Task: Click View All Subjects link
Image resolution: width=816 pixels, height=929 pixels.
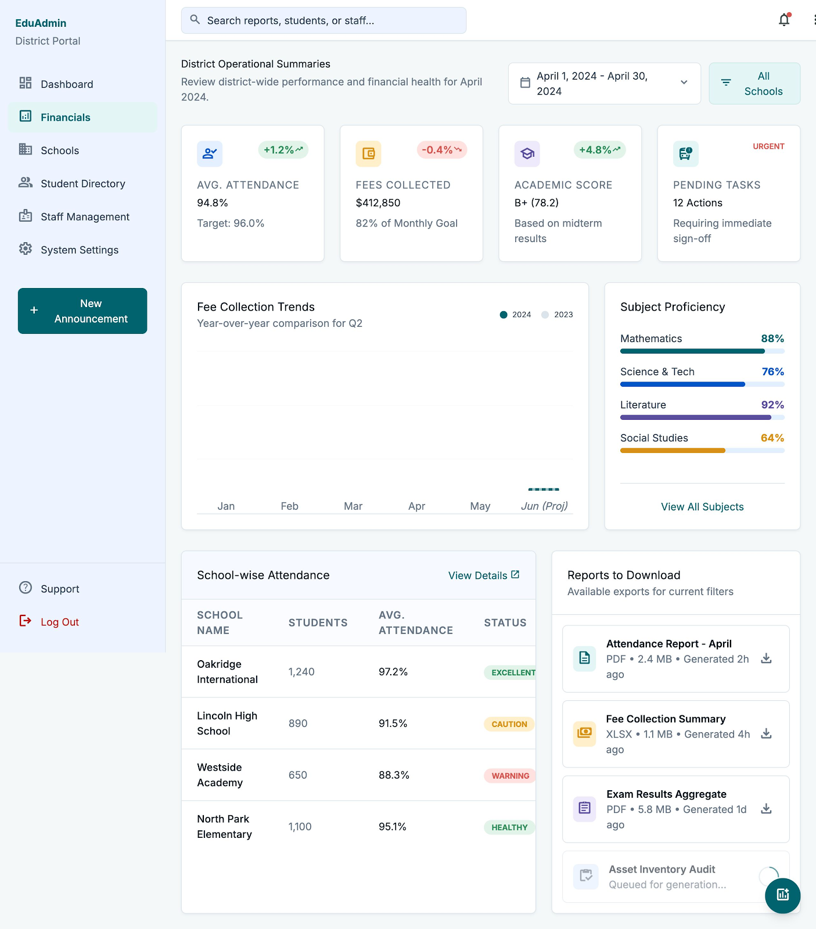Action: pyautogui.click(x=702, y=507)
